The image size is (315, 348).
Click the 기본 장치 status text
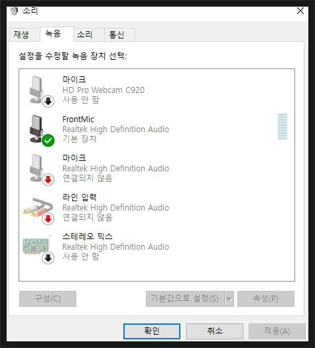(80, 139)
